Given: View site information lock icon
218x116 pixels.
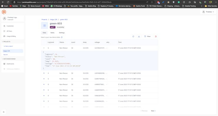Looking at the screenshot, I should coord(14,2).
